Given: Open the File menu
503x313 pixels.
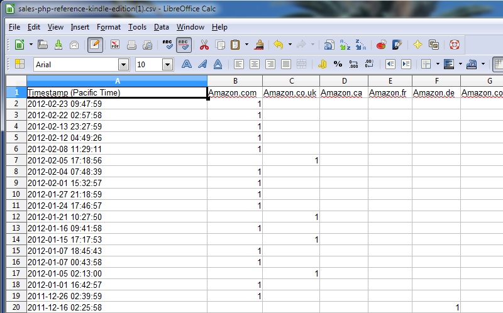Looking at the screenshot, I should click(x=14, y=27).
